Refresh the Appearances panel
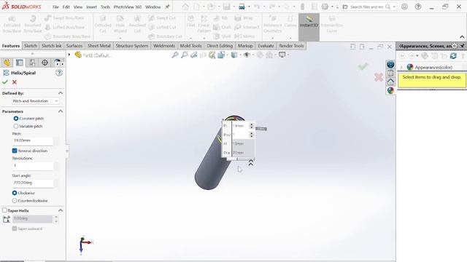Image resolution: width=467 pixels, height=262 pixels. (453, 55)
